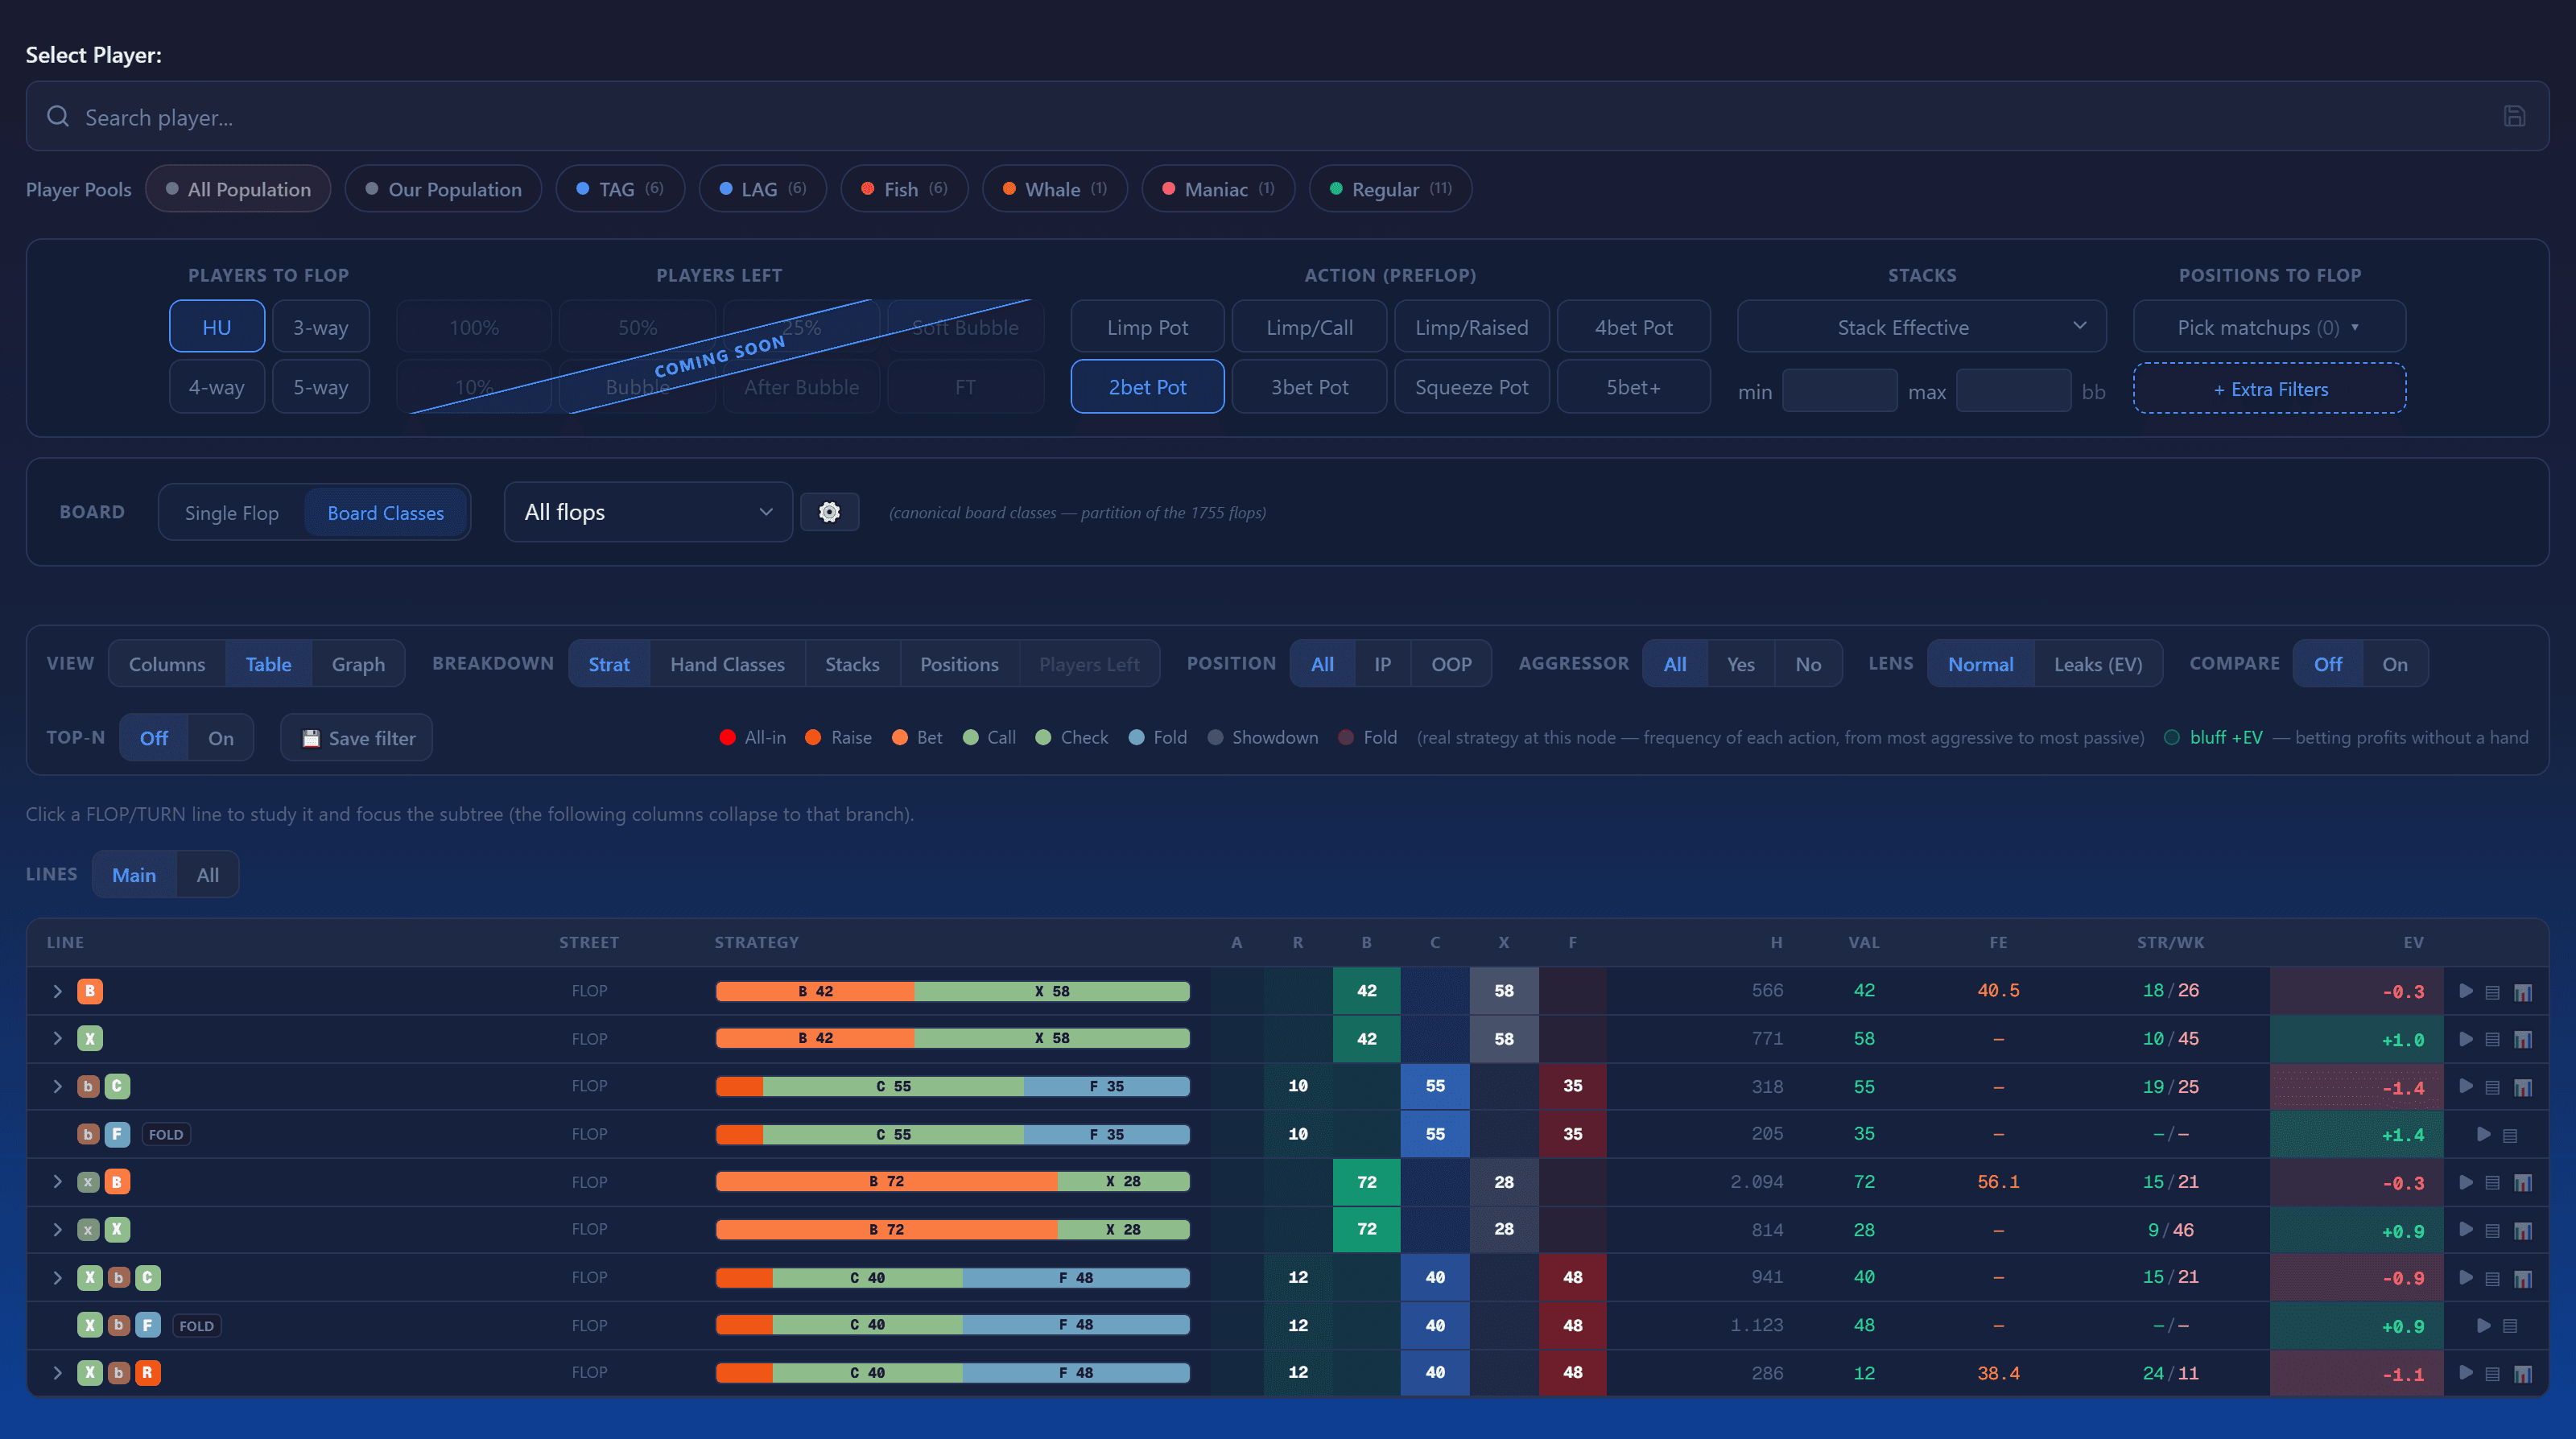Screen dimensions: 2576x1439
Task: Switch view to Graph
Action: (x=358, y=664)
